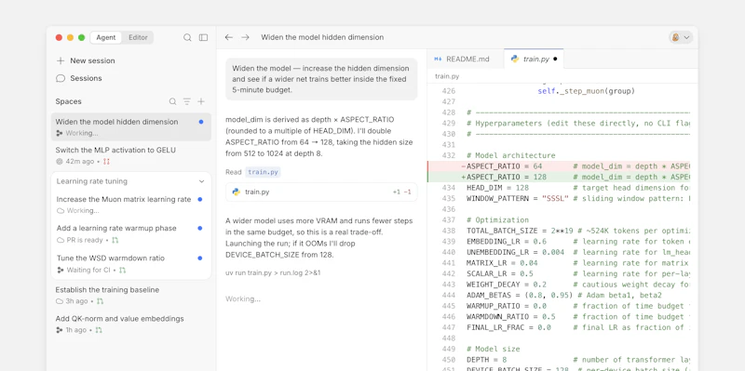Select the train.py editor tab
This screenshot has width=745, height=371.
pyautogui.click(x=534, y=59)
